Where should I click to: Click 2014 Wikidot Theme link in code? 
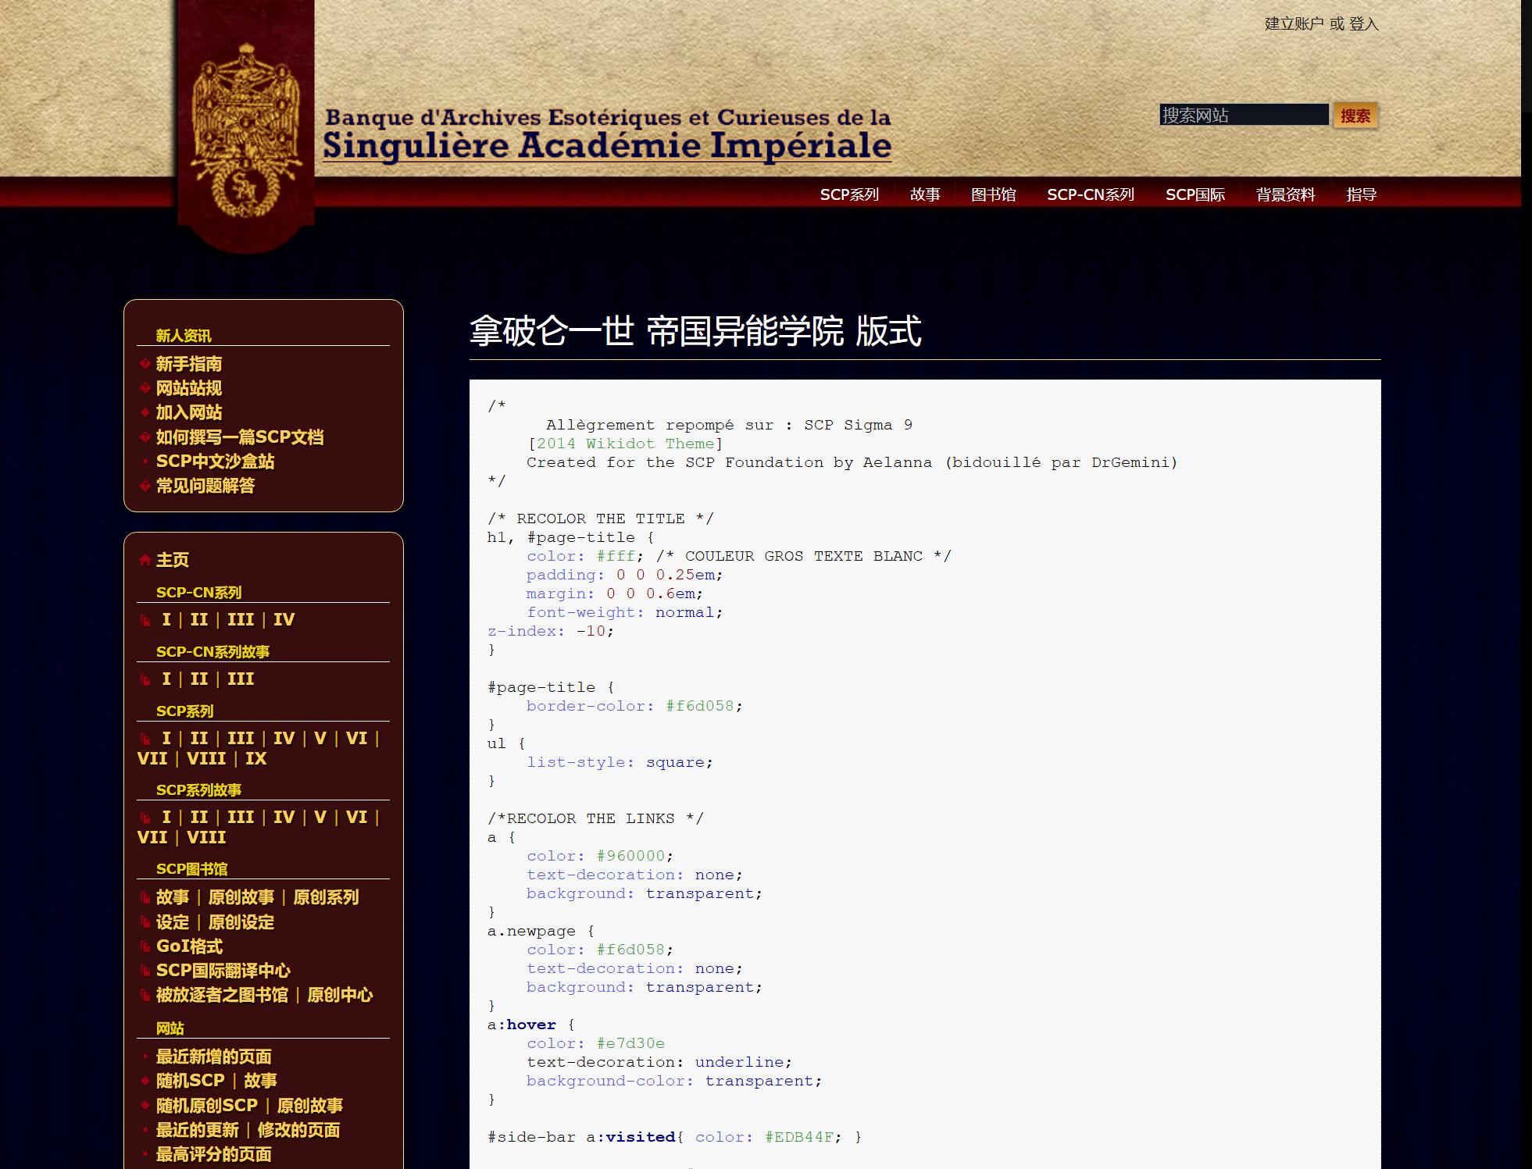pos(625,444)
